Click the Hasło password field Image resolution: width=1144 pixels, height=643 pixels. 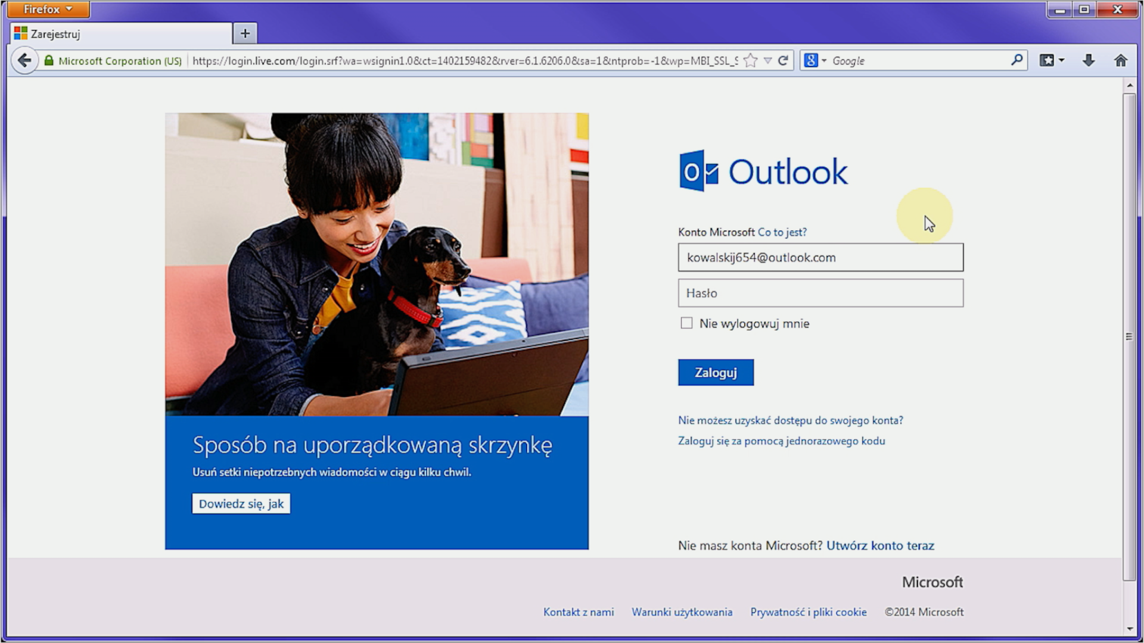point(820,293)
